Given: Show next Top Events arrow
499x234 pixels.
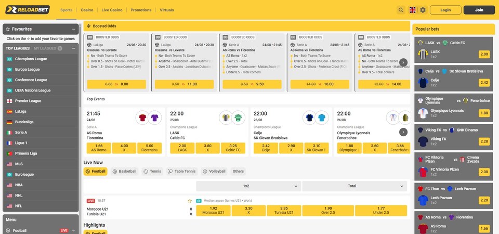Looking at the screenshot, I should (x=403, y=132).
